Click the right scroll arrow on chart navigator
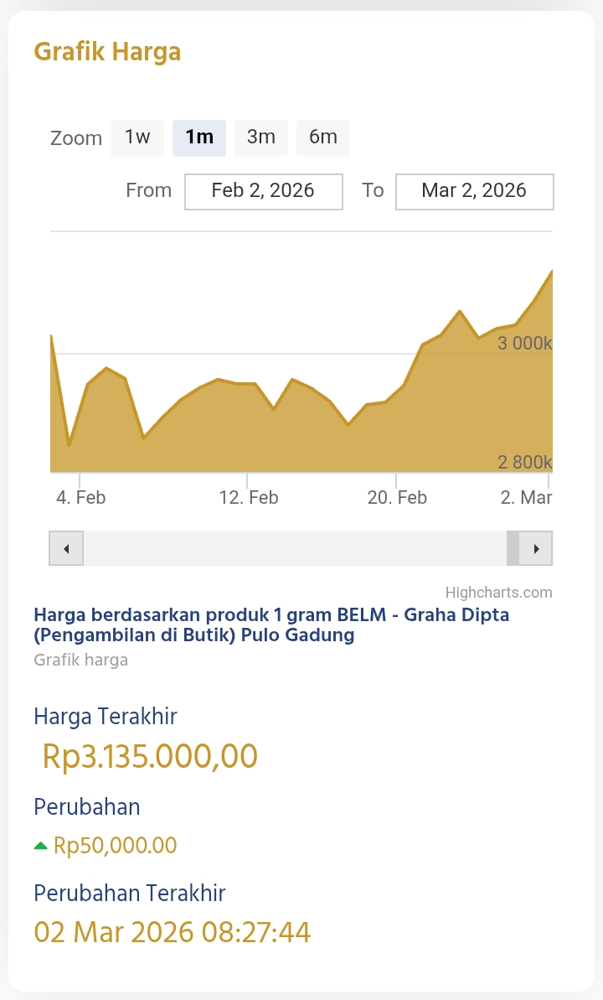Viewport: 603px width, 1000px height. 536,549
